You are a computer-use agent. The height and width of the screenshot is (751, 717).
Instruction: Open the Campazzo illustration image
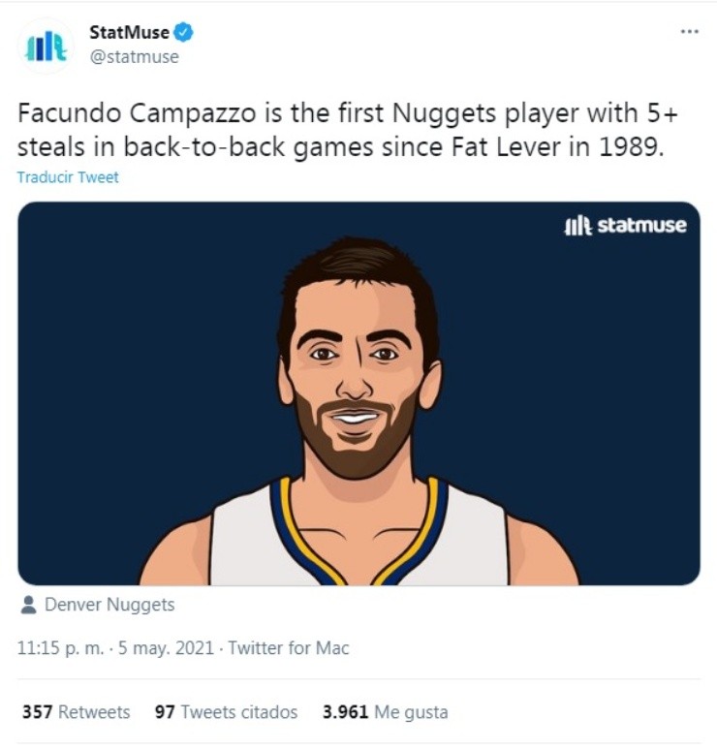[358, 393]
